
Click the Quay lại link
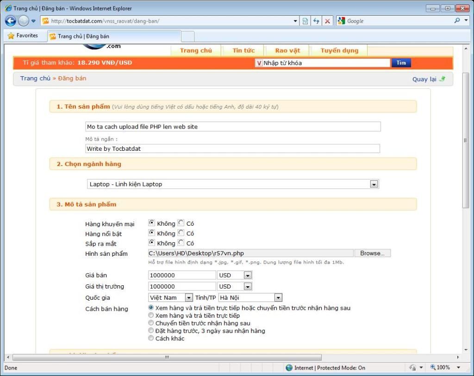[x=424, y=79]
